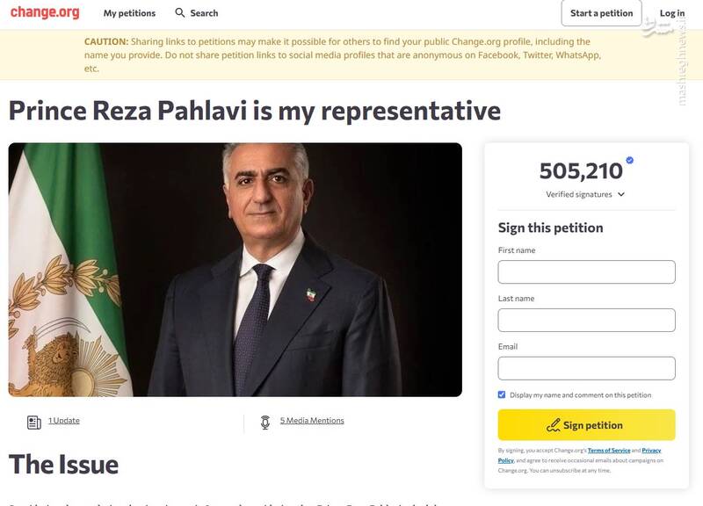
Task: Click the Start a petition button
Action: pos(601,13)
